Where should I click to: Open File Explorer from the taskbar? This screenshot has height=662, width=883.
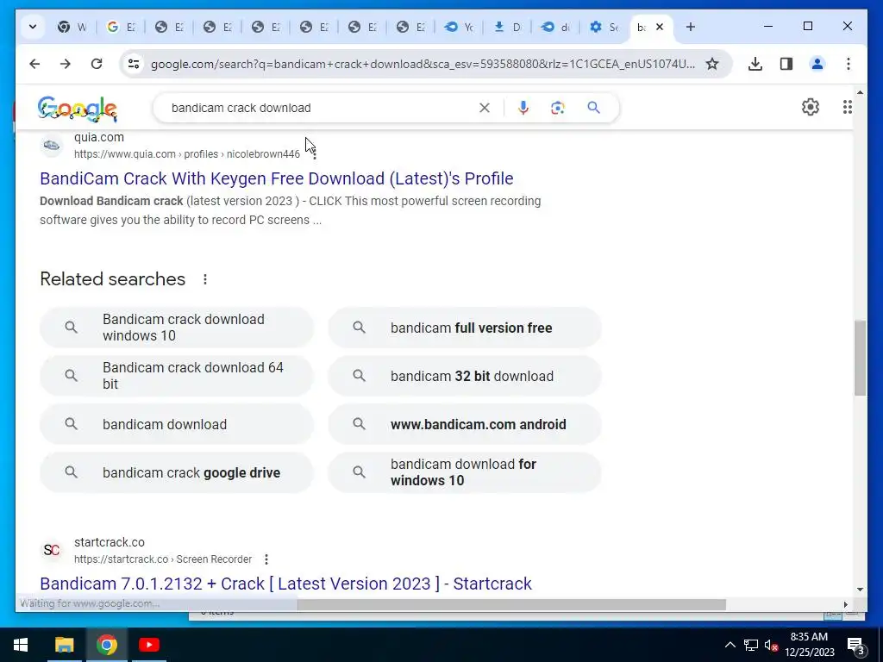pyautogui.click(x=64, y=645)
